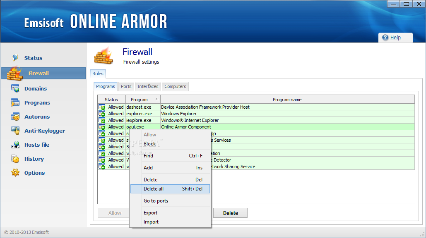
Task: Sort by the Program column header
Action: tap(143, 100)
